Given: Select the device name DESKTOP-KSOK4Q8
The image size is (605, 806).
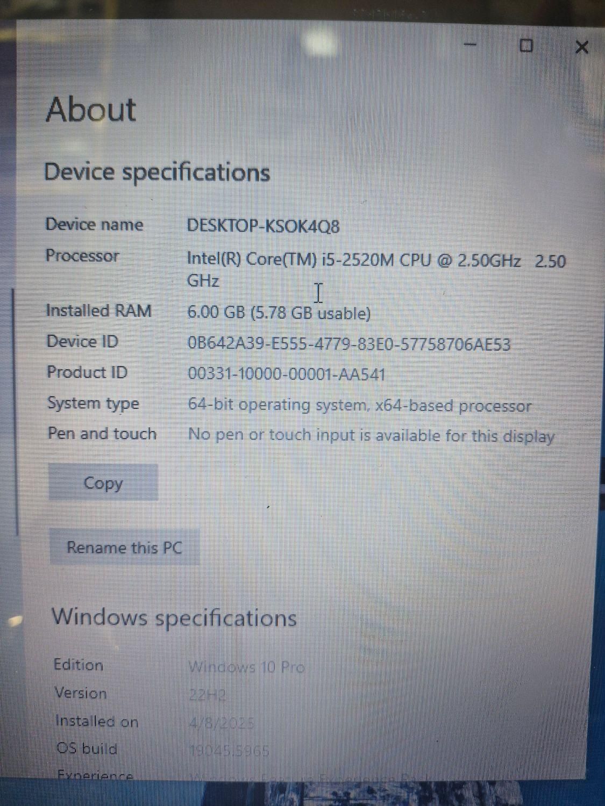Looking at the screenshot, I should 263,226.
